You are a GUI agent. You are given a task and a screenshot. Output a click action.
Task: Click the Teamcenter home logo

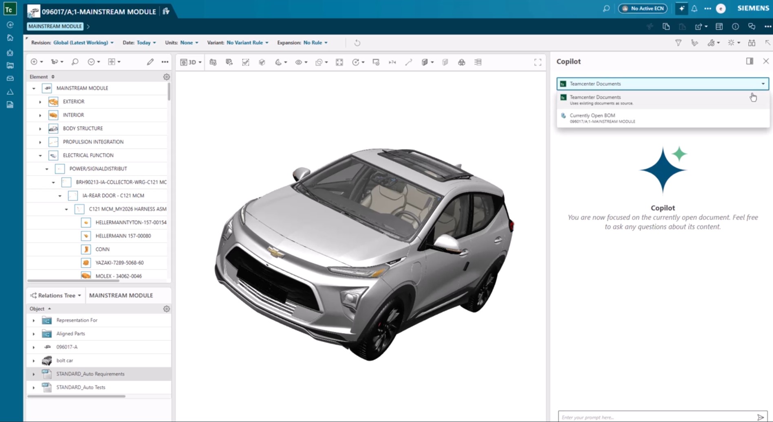9,9
